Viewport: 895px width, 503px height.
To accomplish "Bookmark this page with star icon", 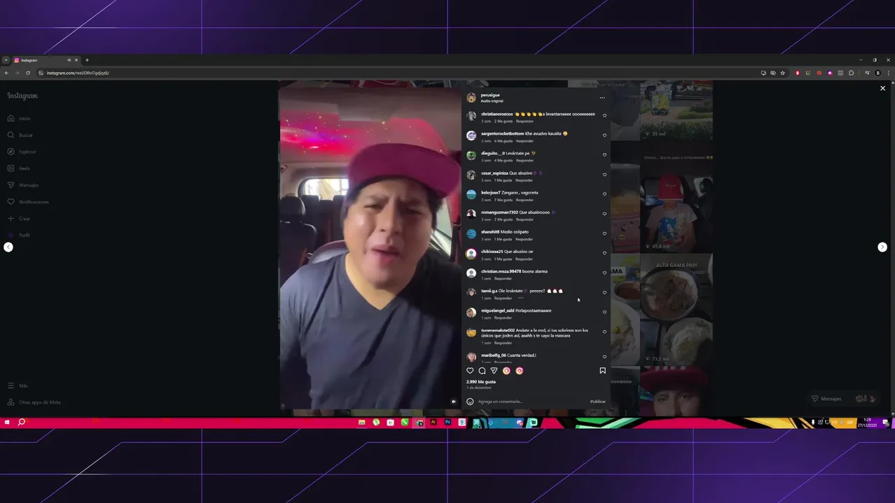I will click(x=782, y=73).
